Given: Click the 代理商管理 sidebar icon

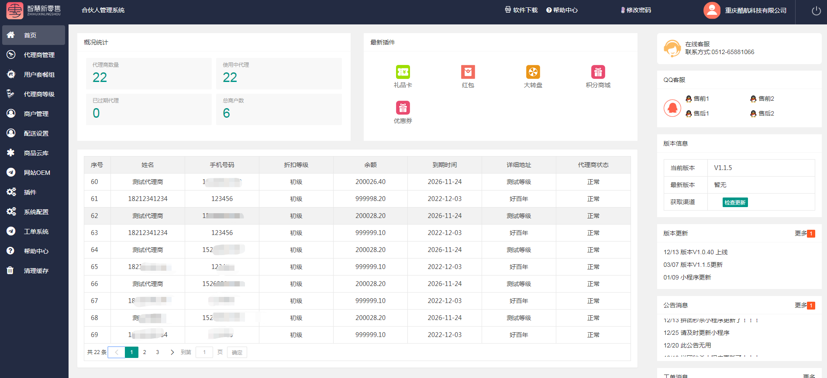Looking at the screenshot, I should click(x=11, y=54).
